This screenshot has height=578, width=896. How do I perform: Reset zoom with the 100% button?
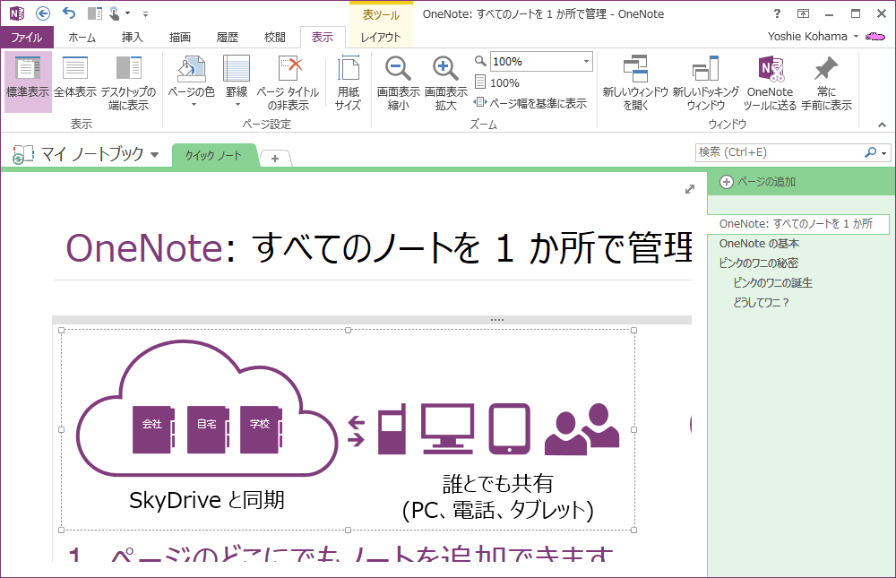coord(497,83)
